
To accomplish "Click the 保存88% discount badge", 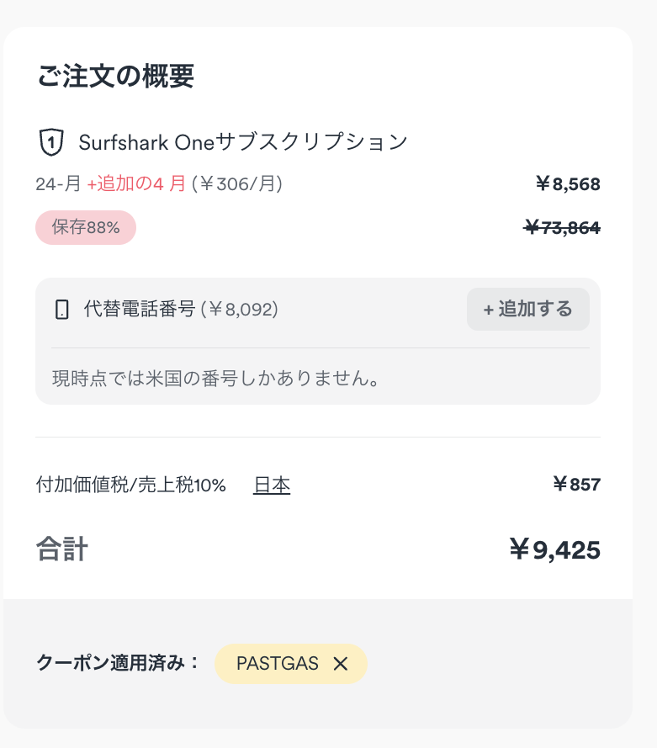I will click(x=86, y=227).
